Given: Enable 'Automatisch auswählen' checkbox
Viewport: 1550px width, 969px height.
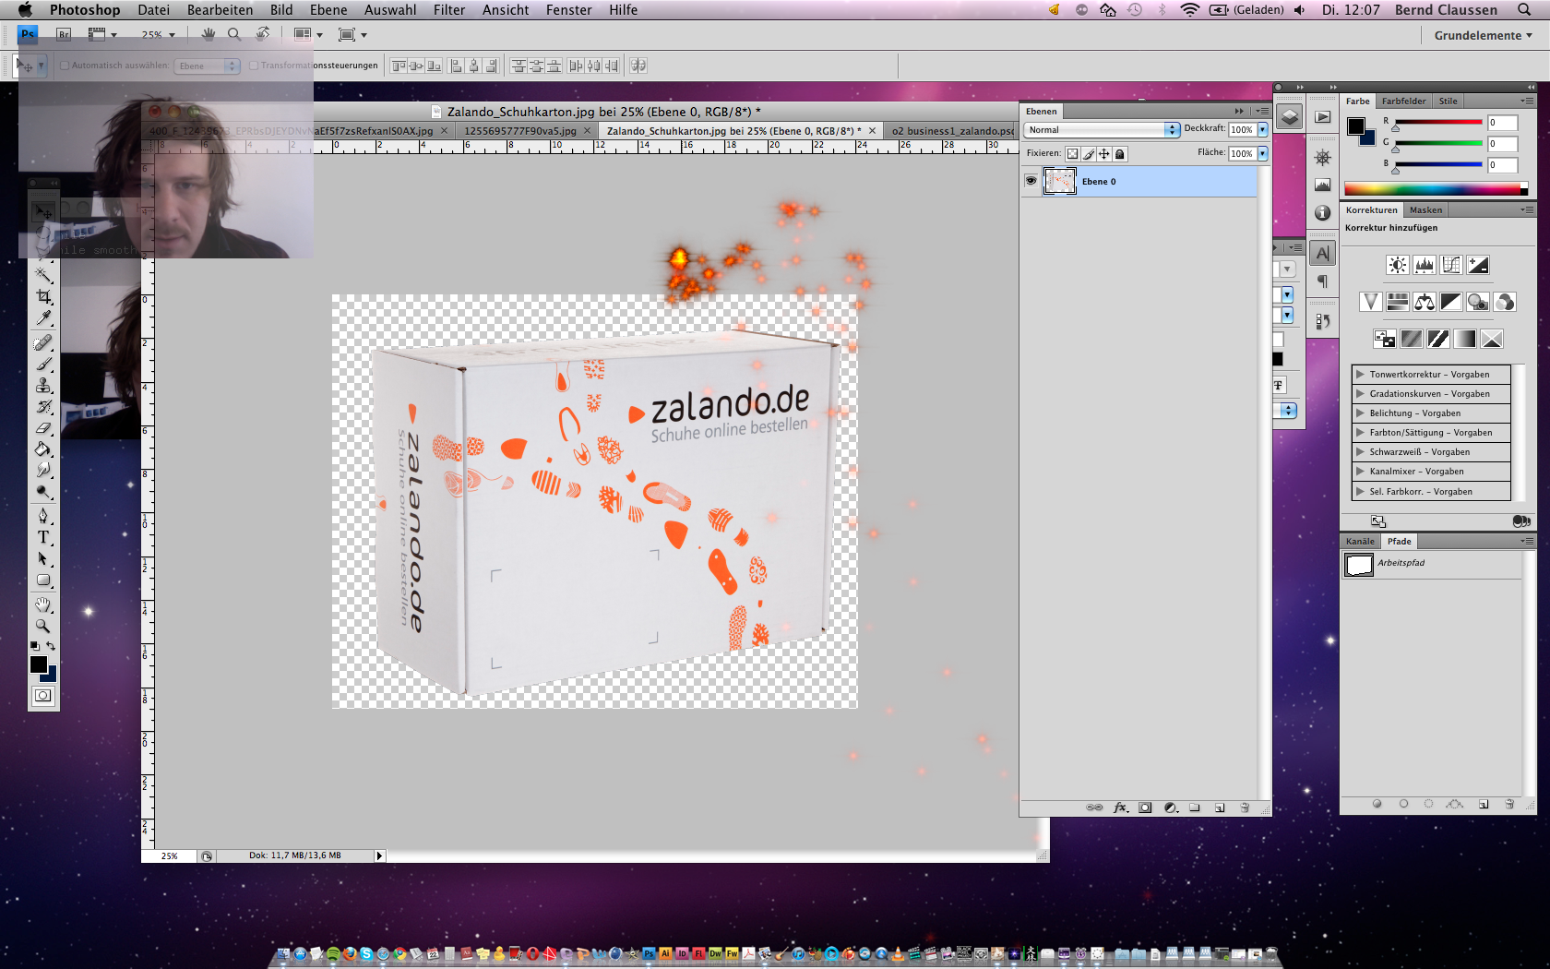Looking at the screenshot, I should [65, 66].
